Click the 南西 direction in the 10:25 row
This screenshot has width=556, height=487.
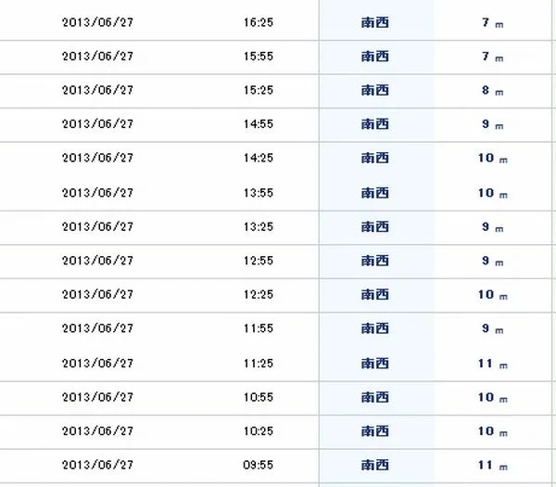374,431
